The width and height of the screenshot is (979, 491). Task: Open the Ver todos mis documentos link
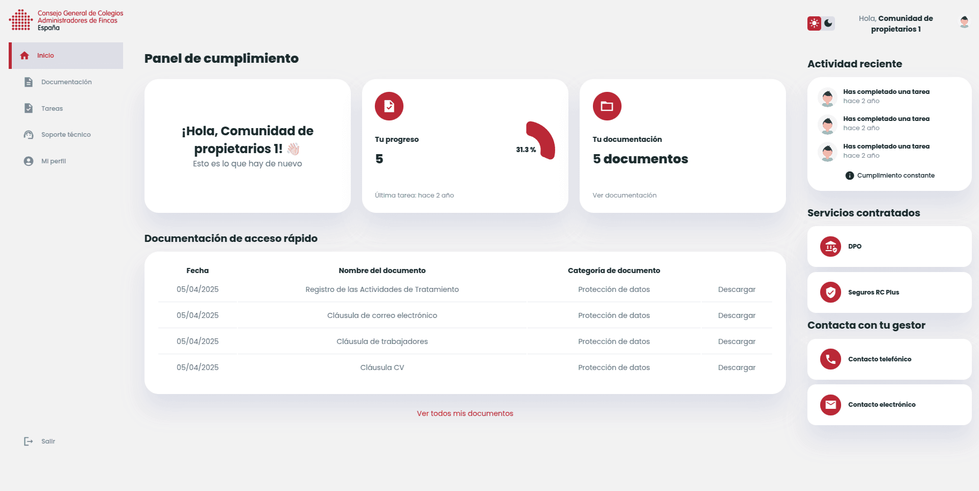point(465,413)
